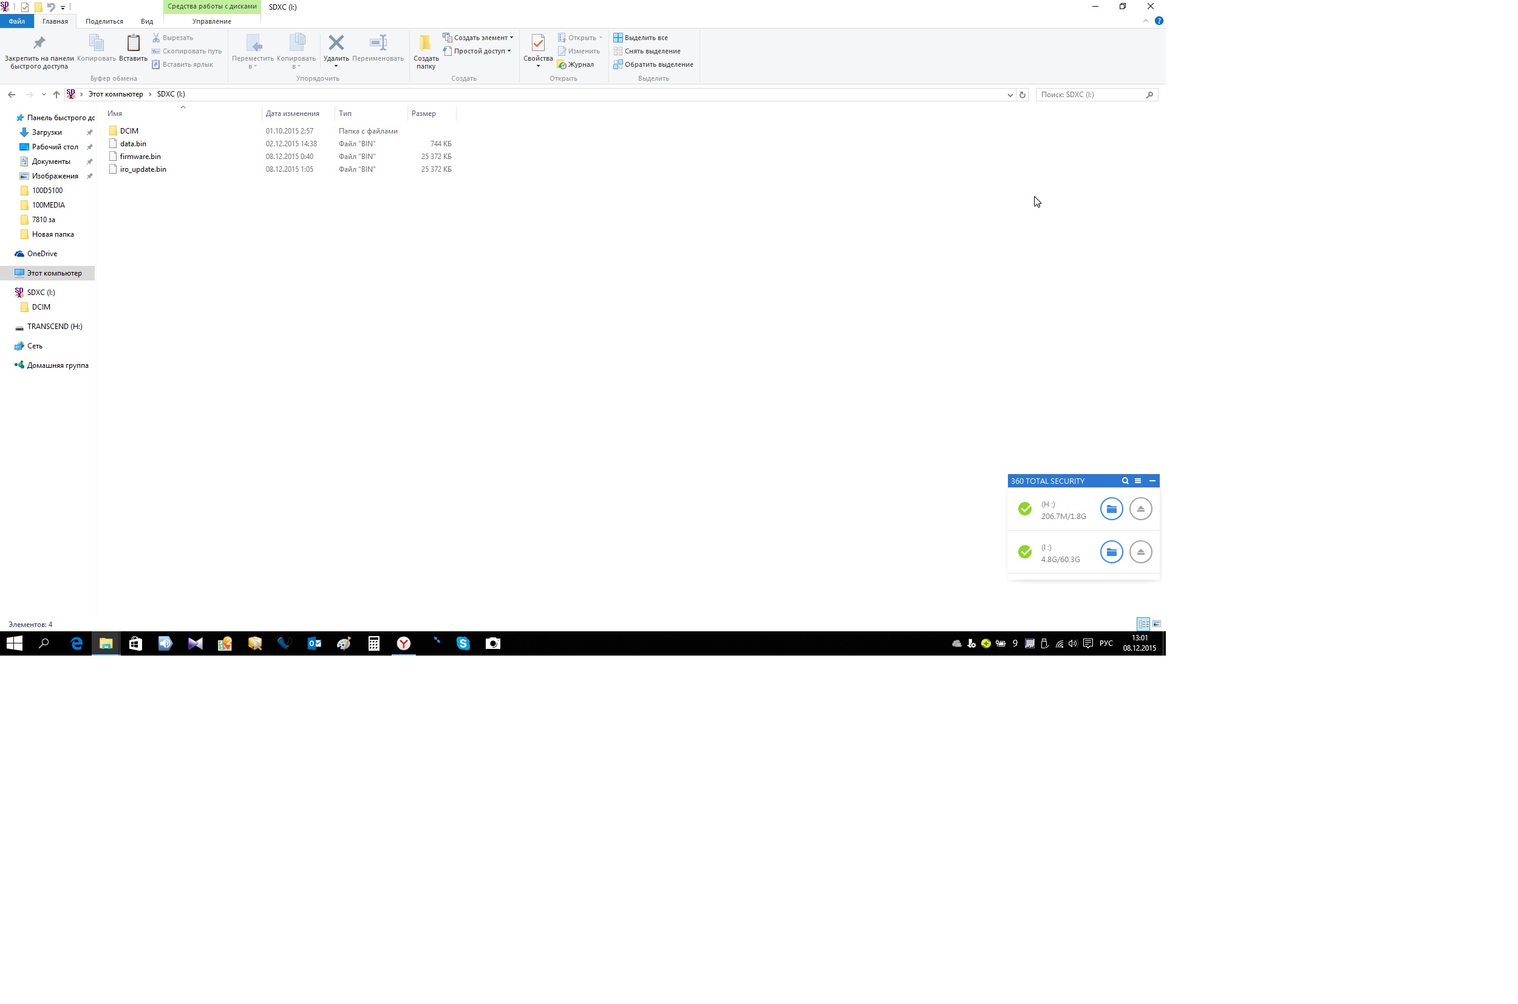Click Select all (Выделить все) button
The width and height of the screenshot is (1518, 1004).
(645, 38)
